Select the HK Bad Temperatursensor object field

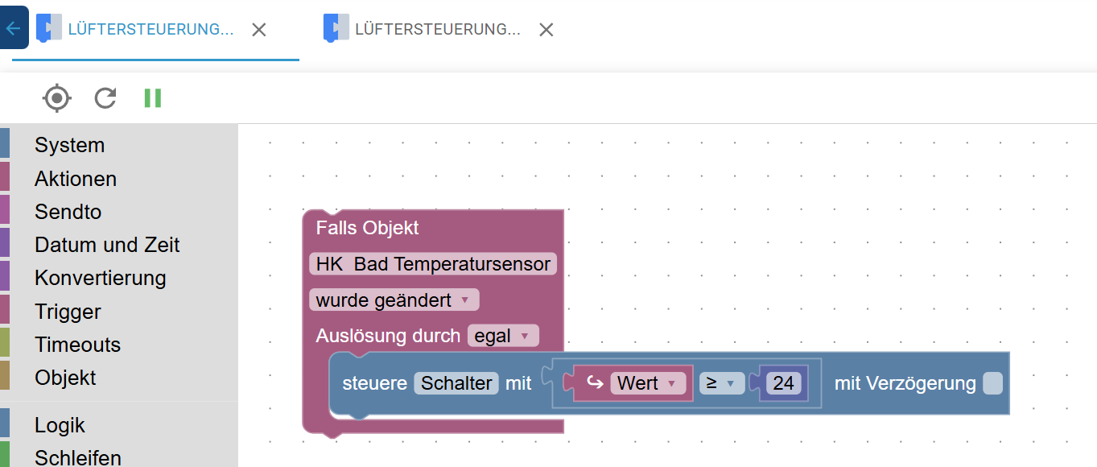433,264
